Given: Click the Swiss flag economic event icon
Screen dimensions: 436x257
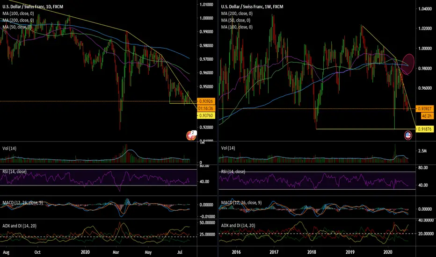Looking at the screenshot, I should (191, 136).
